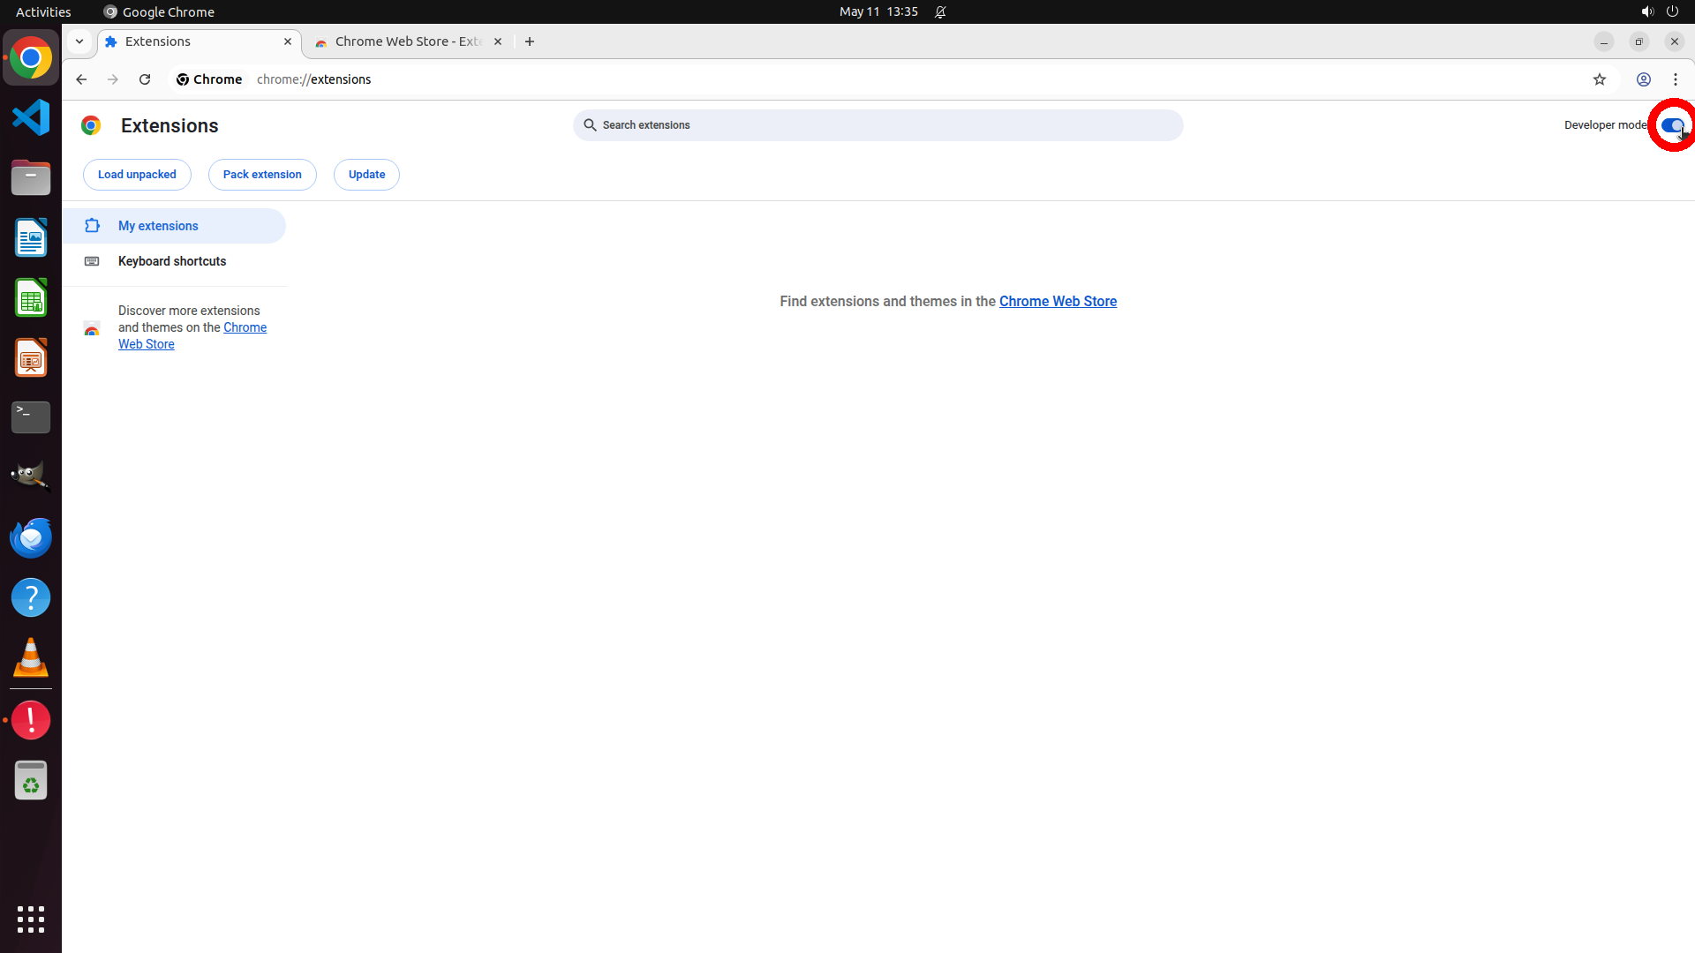Close the Chrome Web Store tab

(498, 41)
